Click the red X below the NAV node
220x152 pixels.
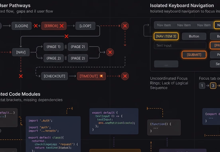coord(21,76)
